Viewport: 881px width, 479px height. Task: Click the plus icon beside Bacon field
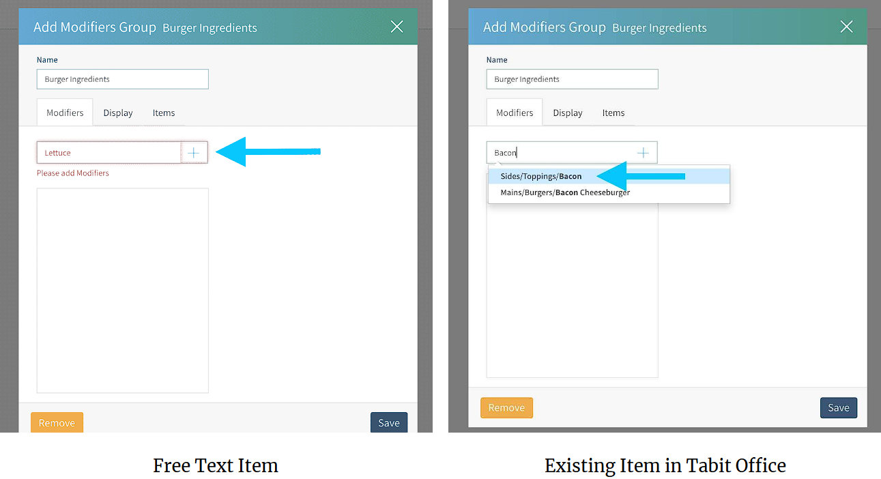pos(643,153)
